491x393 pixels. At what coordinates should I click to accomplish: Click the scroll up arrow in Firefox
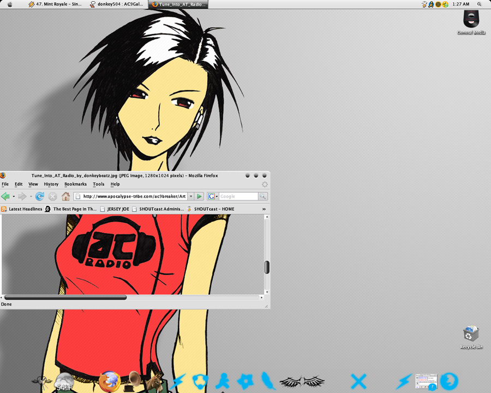(267, 217)
